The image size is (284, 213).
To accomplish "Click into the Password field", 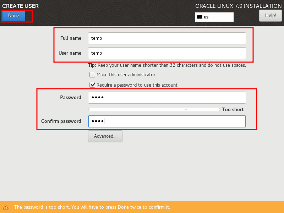I will pos(167,98).
